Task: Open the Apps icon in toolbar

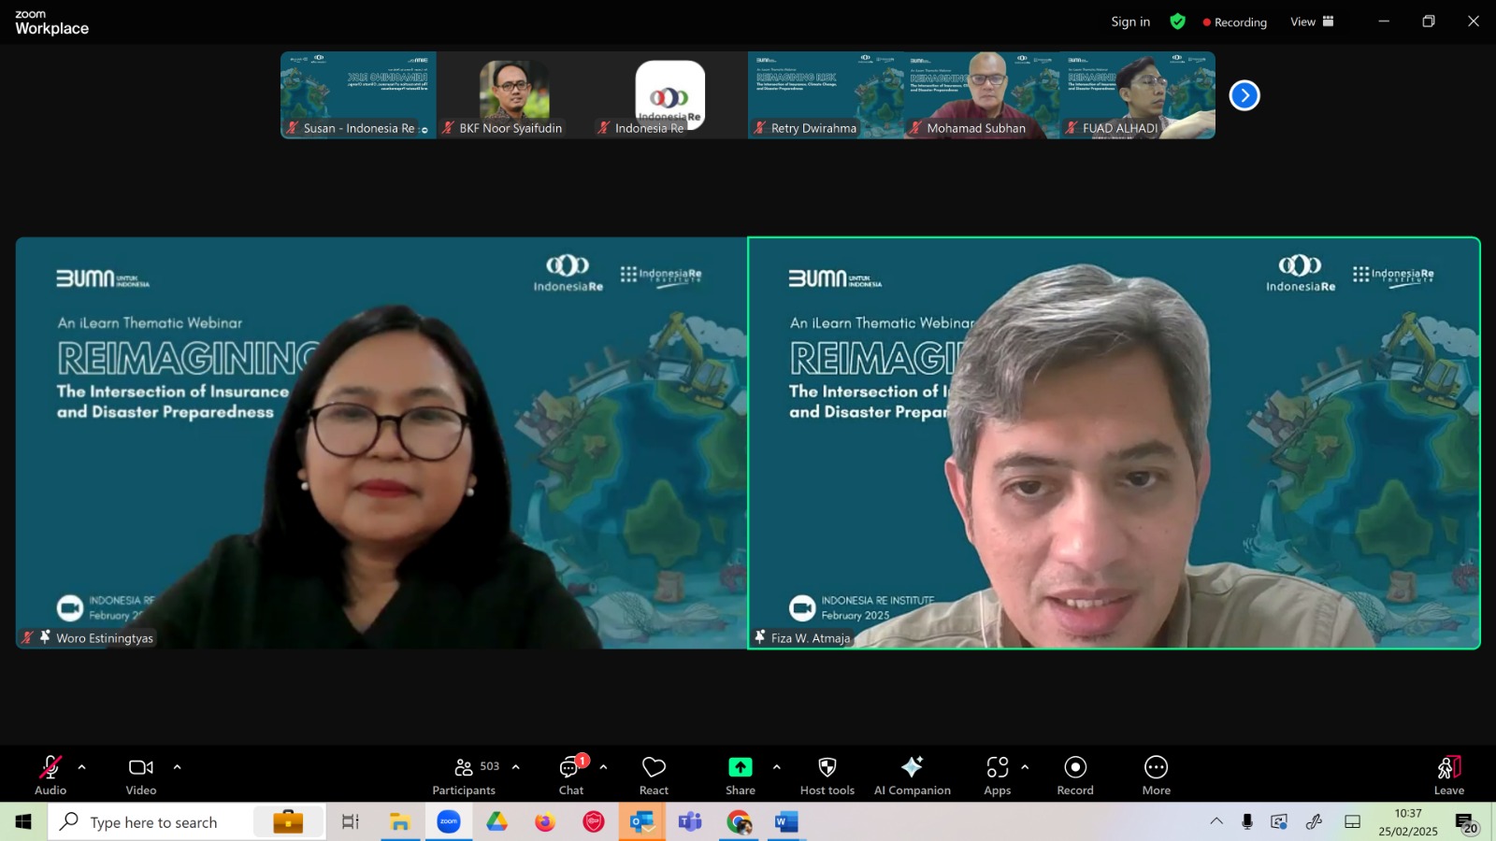Action: click(x=997, y=767)
